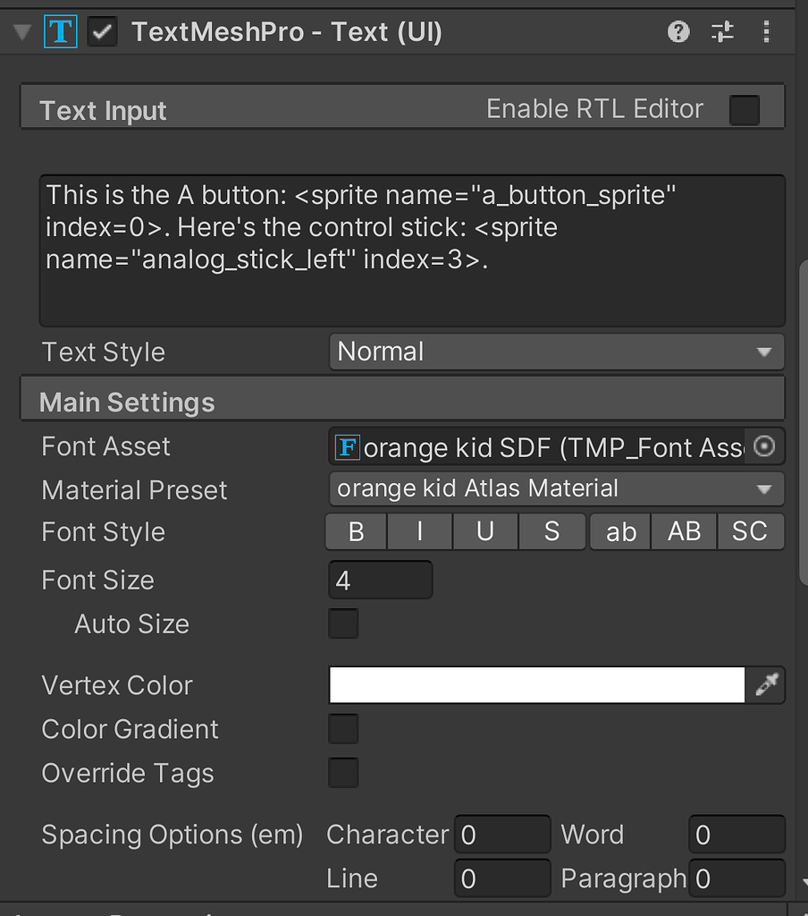Click the white Vertex Color swatch
Viewport: 808px width, 916px height.
(536, 684)
